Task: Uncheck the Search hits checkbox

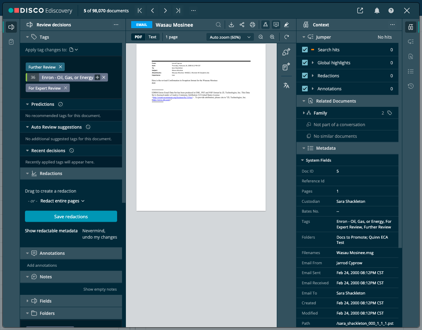Action: click(305, 50)
